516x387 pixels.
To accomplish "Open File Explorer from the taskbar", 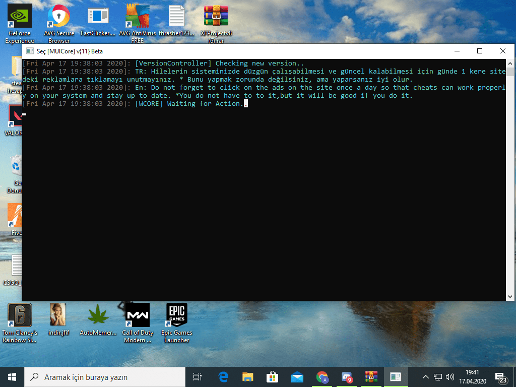I will click(x=248, y=377).
